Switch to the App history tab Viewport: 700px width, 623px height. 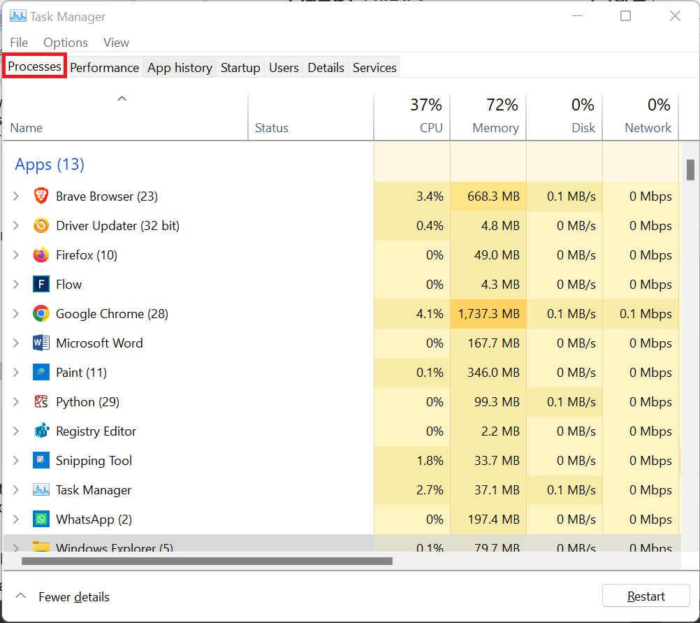tap(180, 68)
